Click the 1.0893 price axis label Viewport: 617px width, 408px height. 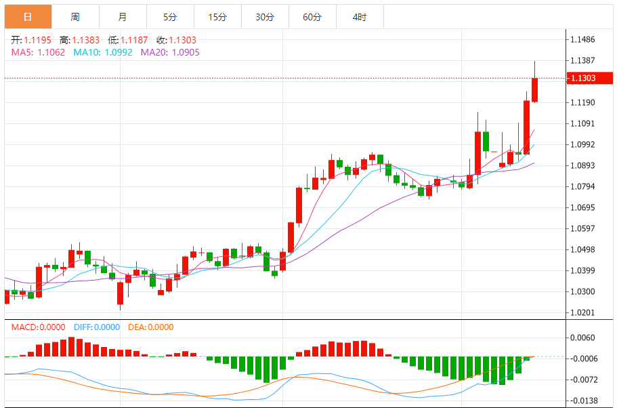click(x=582, y=166)
